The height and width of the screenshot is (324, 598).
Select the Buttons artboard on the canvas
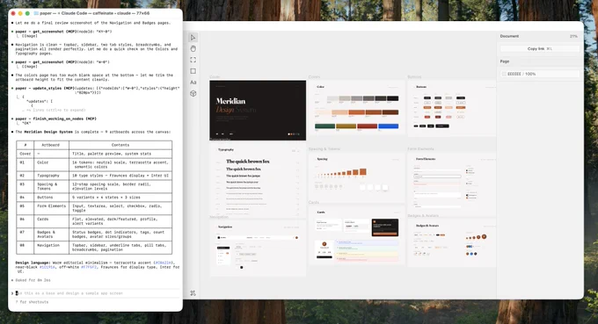click(452, 109)
